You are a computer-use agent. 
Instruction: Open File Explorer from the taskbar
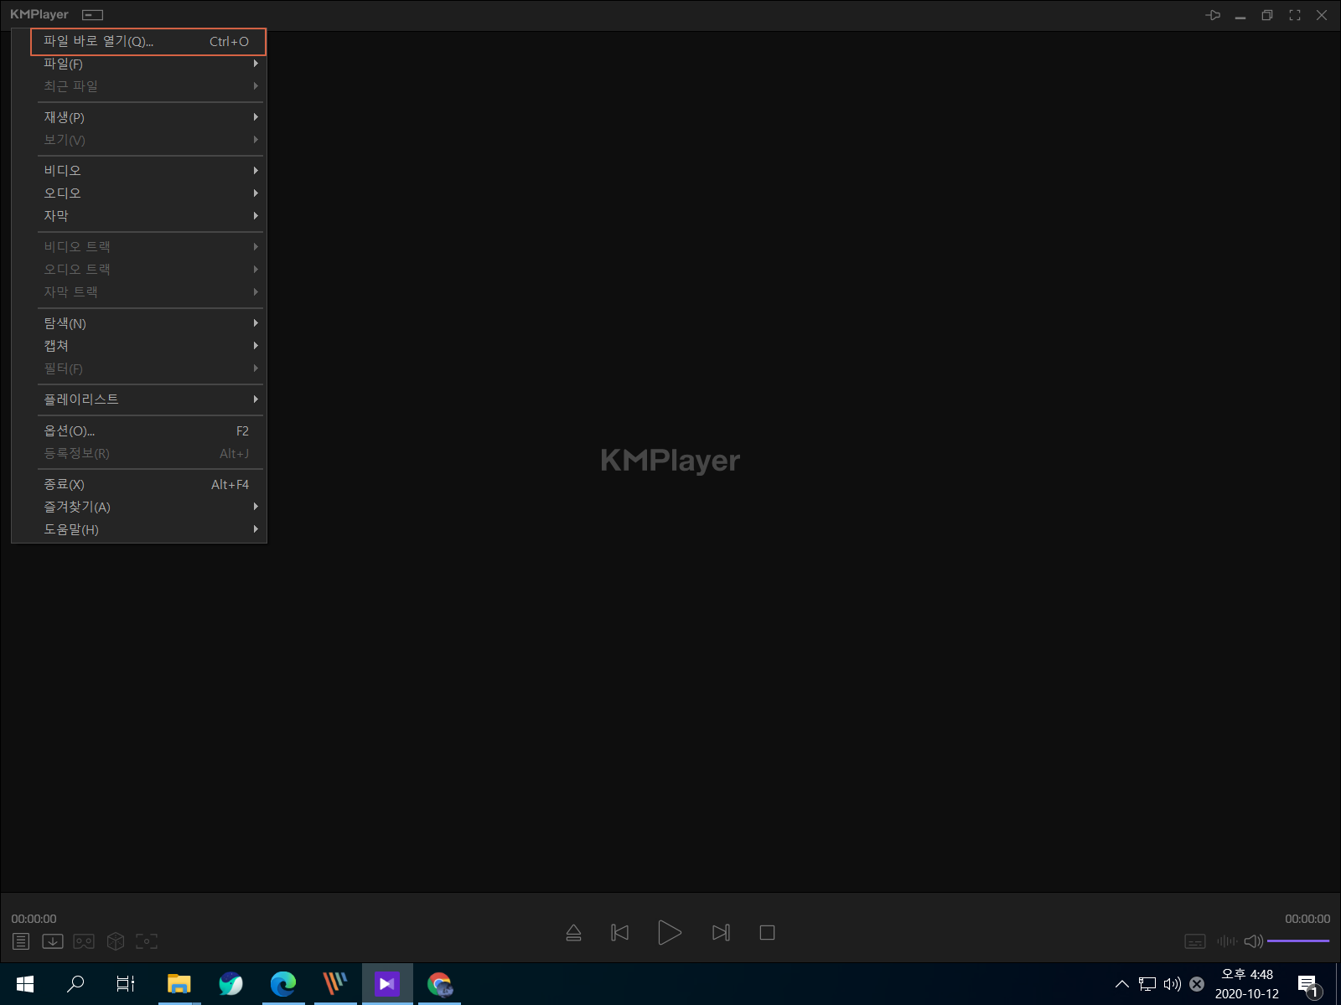click(179, 984)
